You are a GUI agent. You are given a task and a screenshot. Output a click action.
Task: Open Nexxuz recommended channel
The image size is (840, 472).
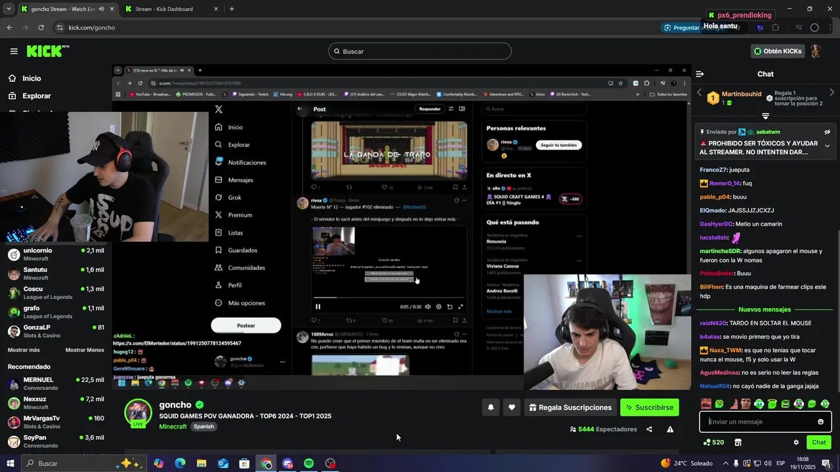[56, 403]
